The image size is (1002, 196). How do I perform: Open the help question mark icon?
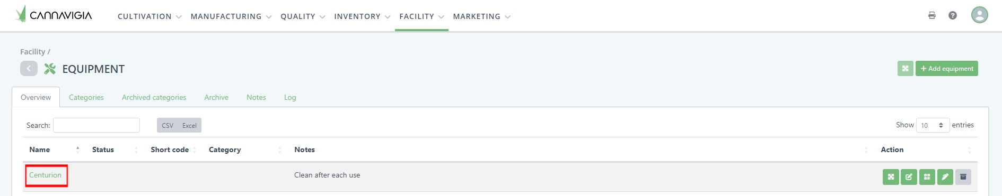coord(953,15)
